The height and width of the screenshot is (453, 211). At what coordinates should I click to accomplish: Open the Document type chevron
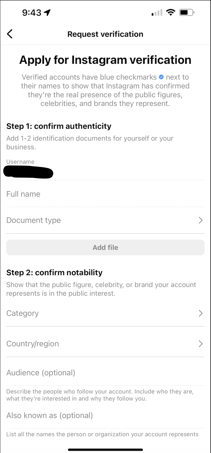tap(200, 220)
